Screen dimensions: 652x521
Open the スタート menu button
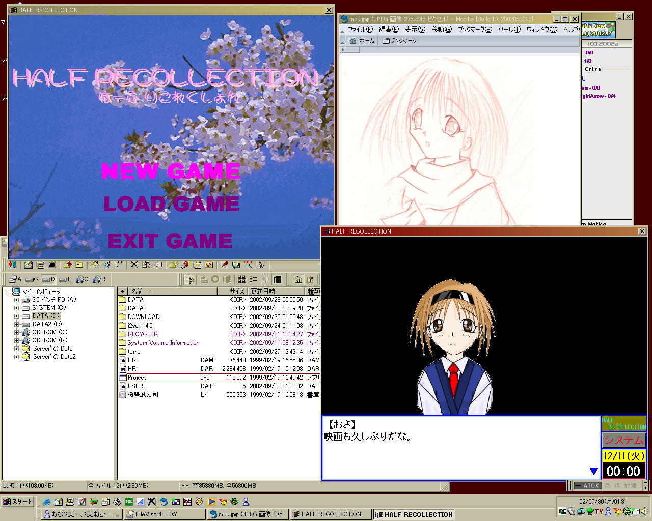click(18, 502)
